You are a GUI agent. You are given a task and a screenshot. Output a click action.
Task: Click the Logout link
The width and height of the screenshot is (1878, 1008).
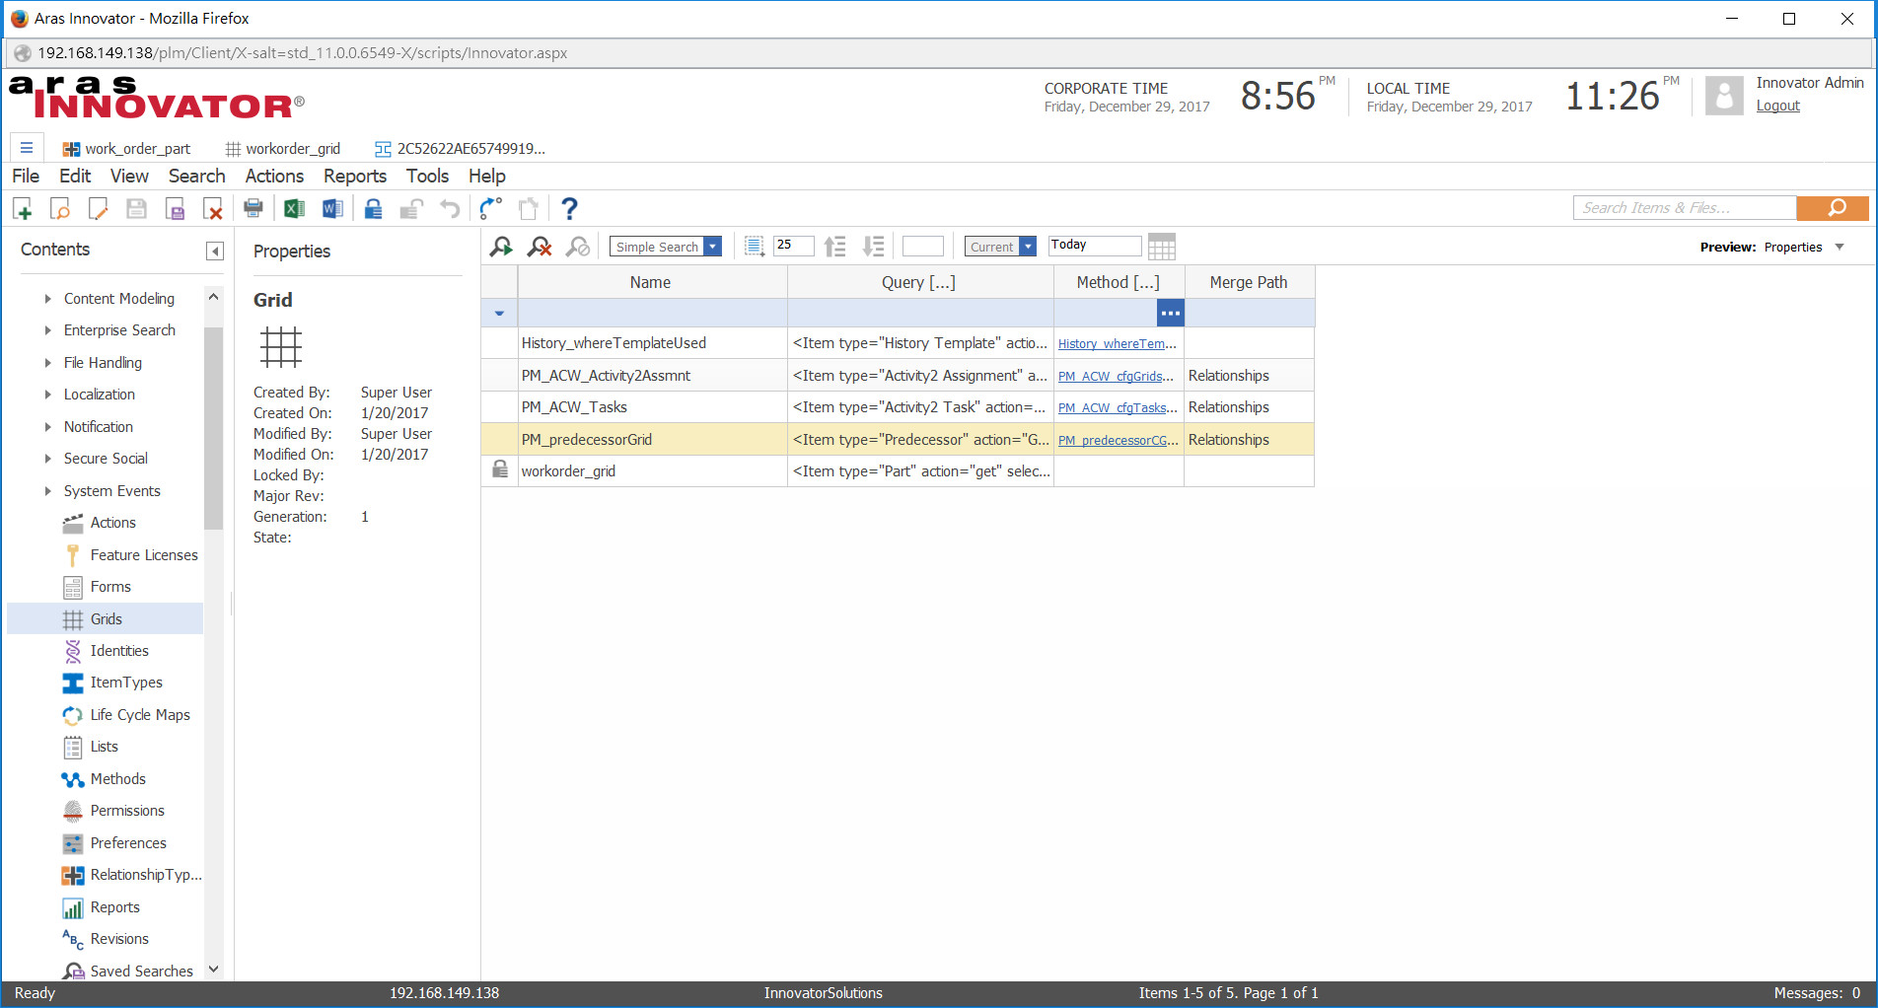1777,106
